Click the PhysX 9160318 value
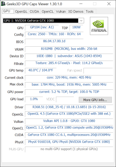This screenshot has width=116, height=167. pos(69,142)
